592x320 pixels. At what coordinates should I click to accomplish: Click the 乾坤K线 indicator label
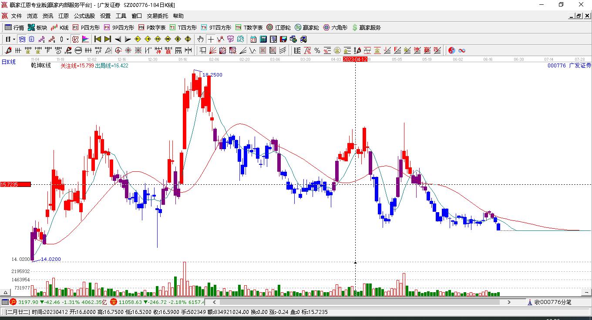pos(41,66)
